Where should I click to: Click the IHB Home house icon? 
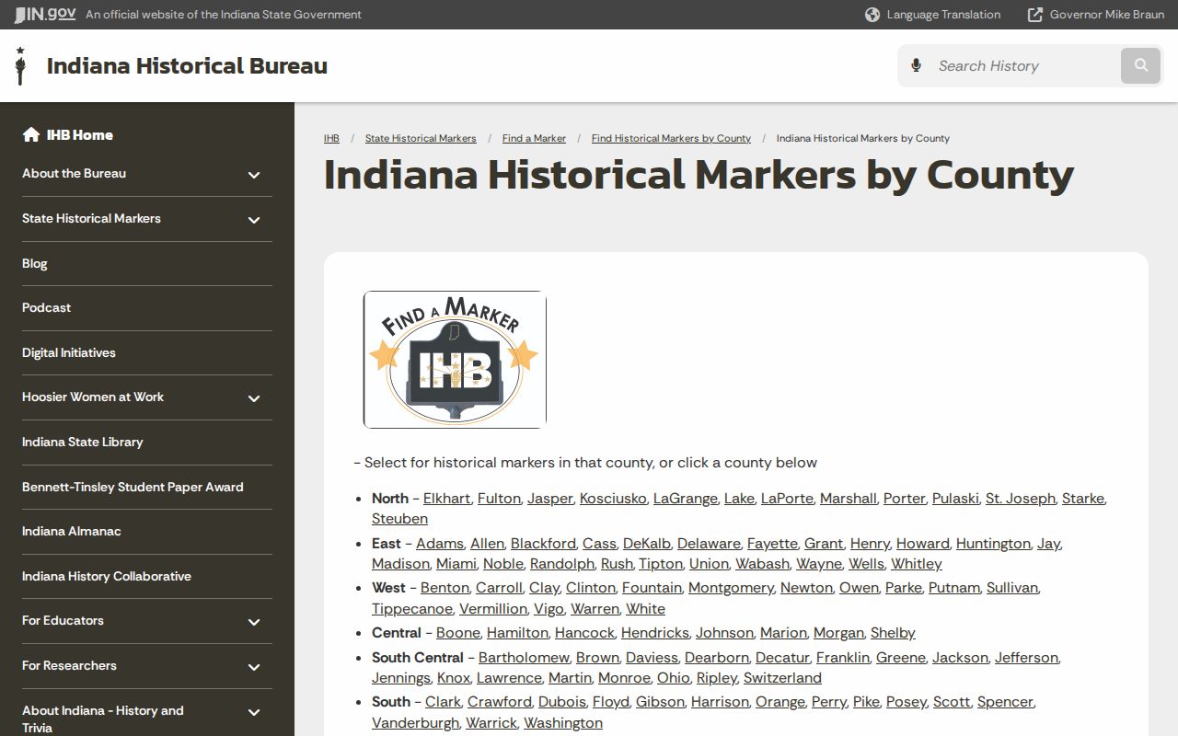click(31, 134)
